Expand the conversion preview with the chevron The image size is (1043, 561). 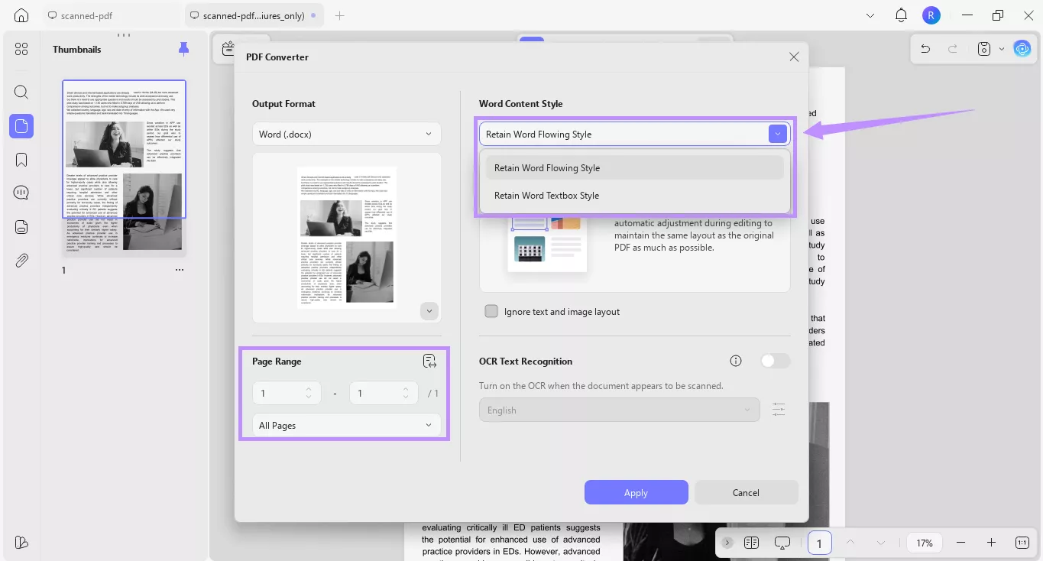(429, 310)
